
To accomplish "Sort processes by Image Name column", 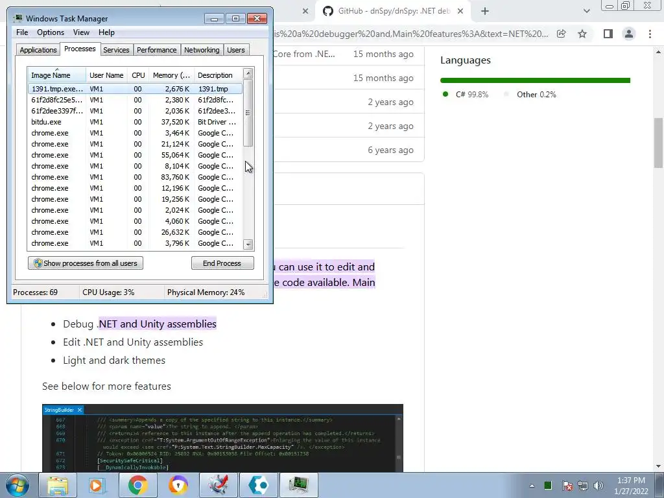I will click(x=57, y=75).
